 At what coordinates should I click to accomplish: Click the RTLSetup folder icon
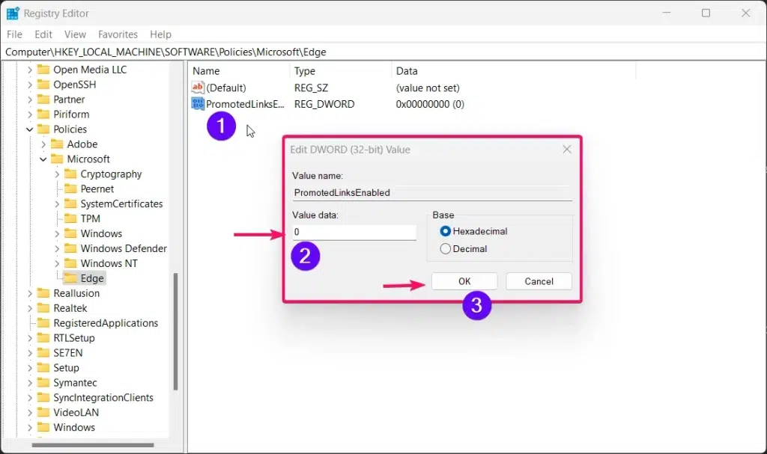click(x=43, y=337)
